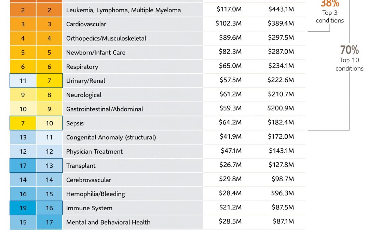Click the $200.9M Gastrointestinal/Abdominal amount
Screen dimensions: 369x230
coord(281,108)
